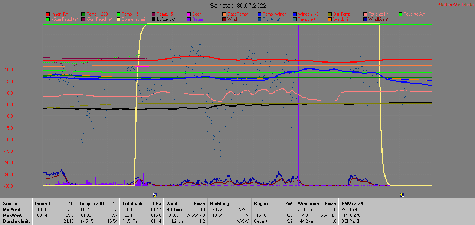Click the '( - 5.15 )' value
Viewport: 475px width, 225px height.
coord(89,221)
